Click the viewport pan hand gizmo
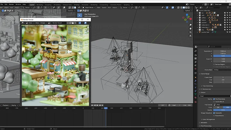The image size is (231, 130). coord(190,29)
